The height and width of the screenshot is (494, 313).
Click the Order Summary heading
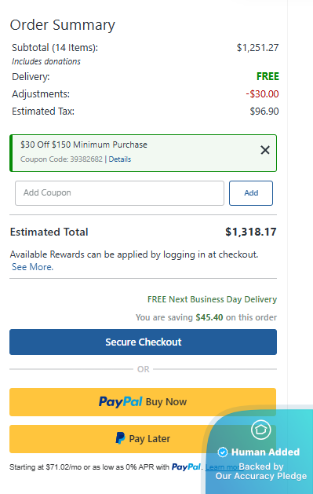(x=63, y=25)
